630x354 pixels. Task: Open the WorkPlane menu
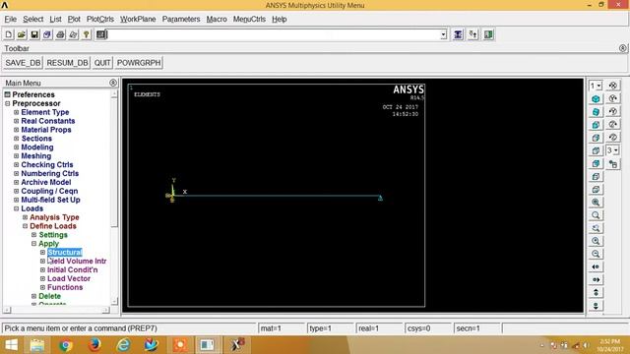click(138, 19)
